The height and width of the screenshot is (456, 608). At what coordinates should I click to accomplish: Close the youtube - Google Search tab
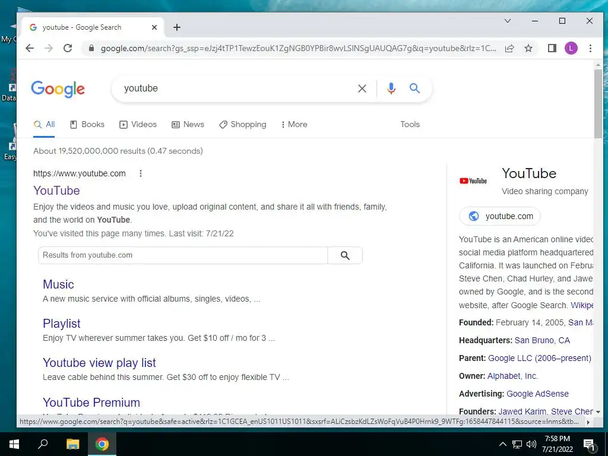click(x=154, y=27)
